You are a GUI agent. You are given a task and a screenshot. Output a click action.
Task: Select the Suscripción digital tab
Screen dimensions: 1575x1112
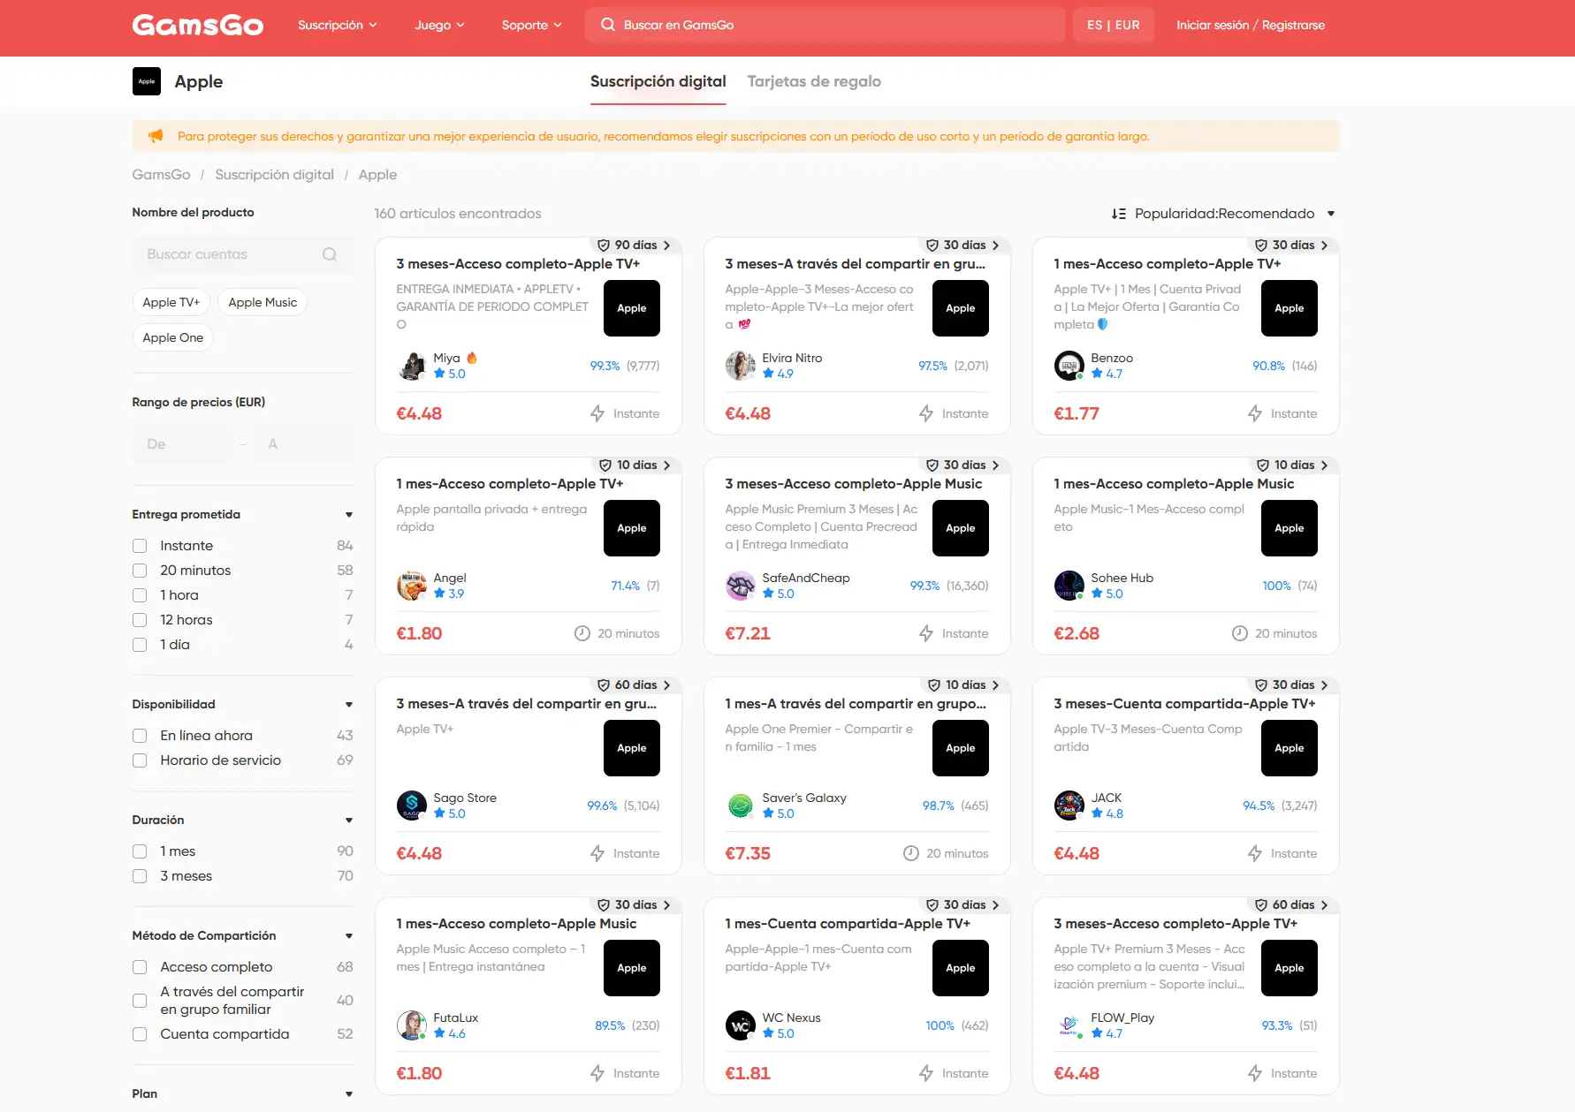[658, 81]
